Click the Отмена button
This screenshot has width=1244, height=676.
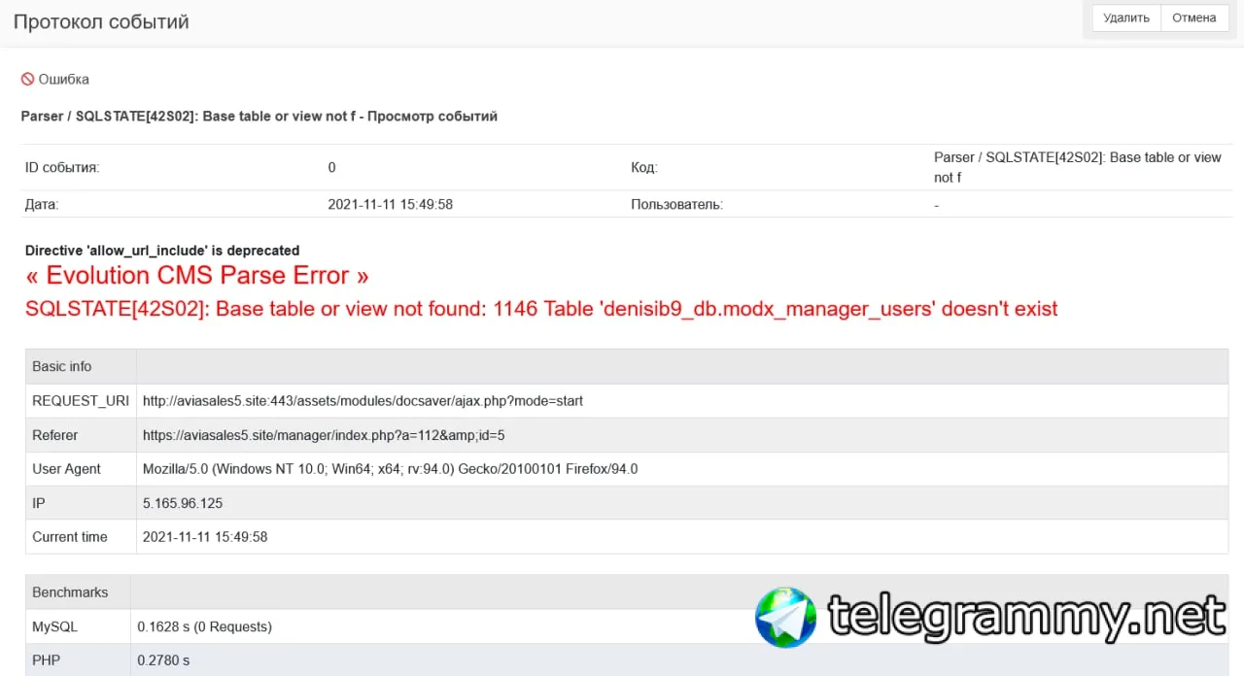(1194, 18)
